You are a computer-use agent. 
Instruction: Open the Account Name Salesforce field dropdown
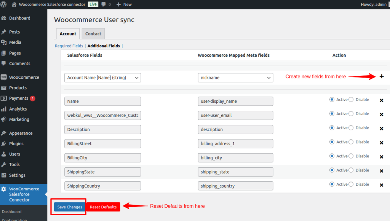coord(103,78)
